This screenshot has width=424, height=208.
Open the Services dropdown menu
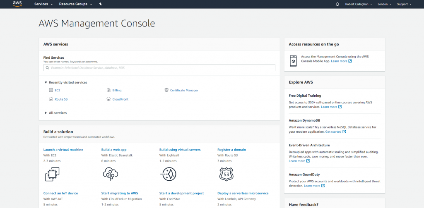[43, 4]
